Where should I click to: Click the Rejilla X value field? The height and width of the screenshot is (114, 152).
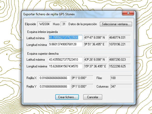point(54,78)
